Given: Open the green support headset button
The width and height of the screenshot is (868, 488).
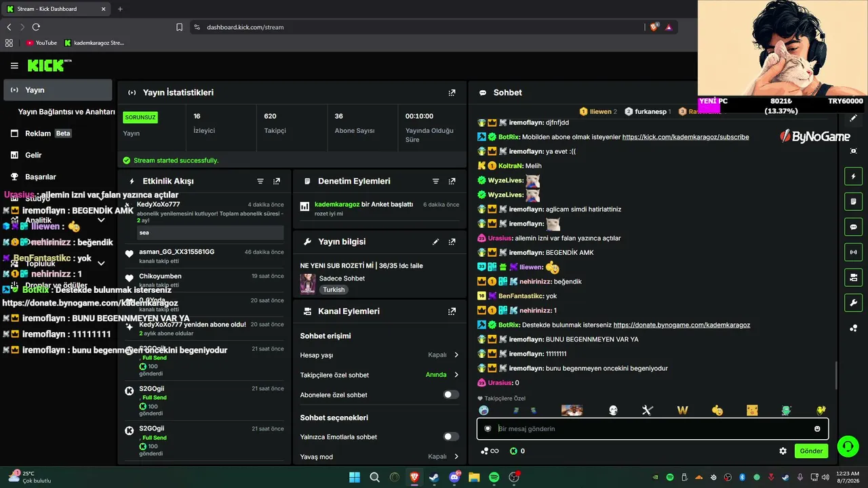Looking at the screenshot, I should click(x=848, y=446).
